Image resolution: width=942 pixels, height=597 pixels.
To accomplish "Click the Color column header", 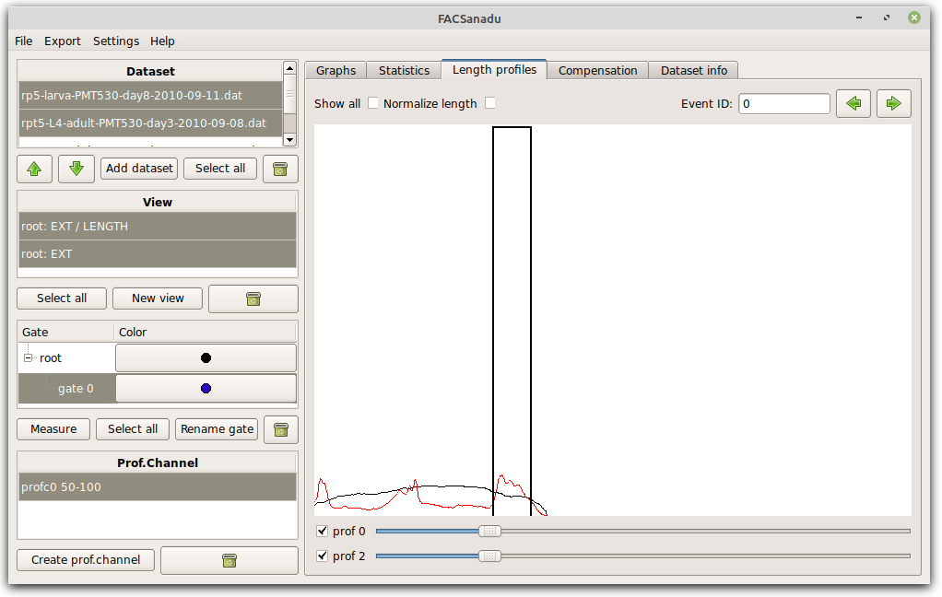I will tap(206, 333).
